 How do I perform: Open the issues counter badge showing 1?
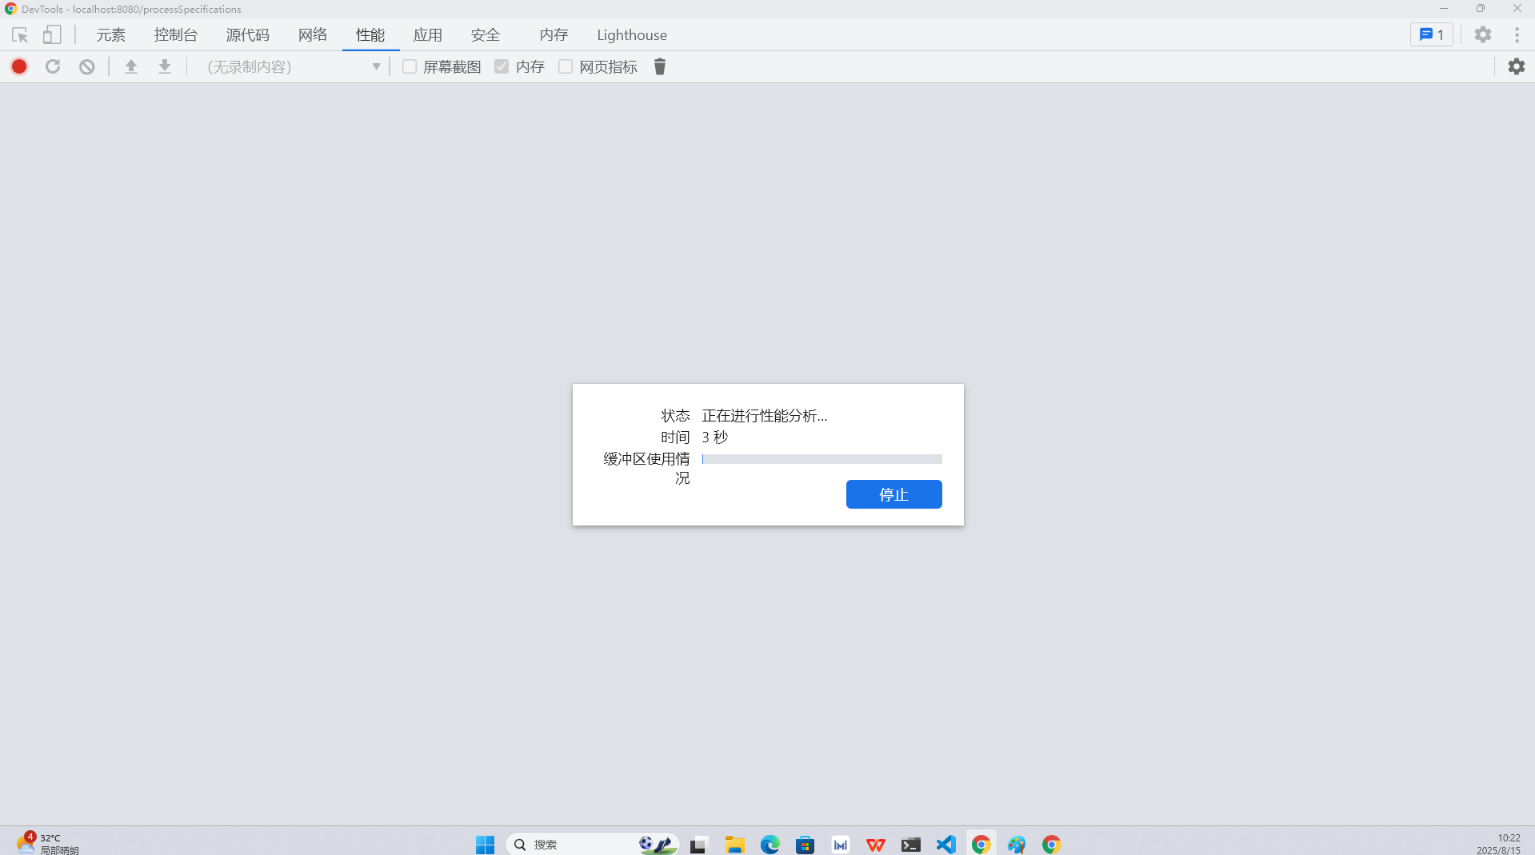(1432, 34)
